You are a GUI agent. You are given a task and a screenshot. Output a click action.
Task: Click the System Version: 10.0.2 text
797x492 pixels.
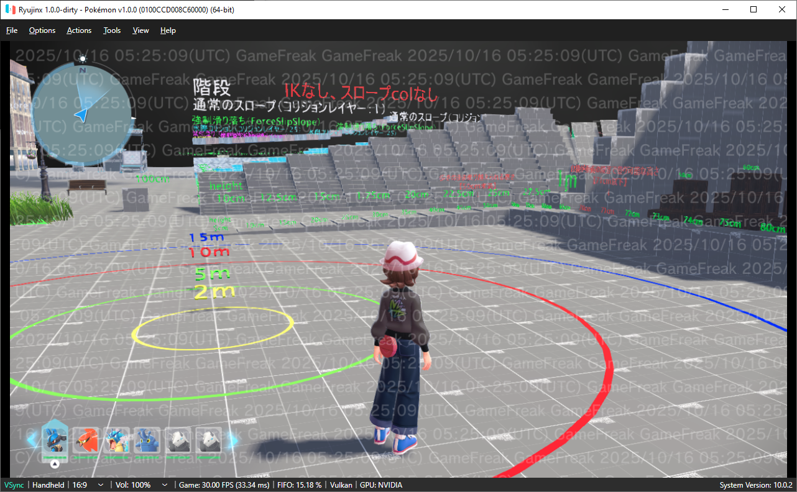(x=756, y=485)
